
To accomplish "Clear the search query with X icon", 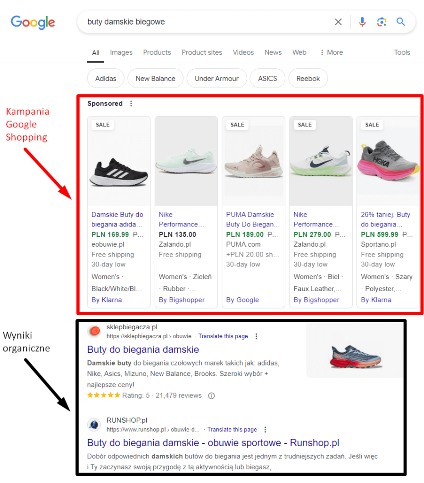I will click(338, 22).
